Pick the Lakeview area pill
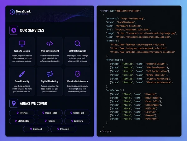 (x=77, y=121)
